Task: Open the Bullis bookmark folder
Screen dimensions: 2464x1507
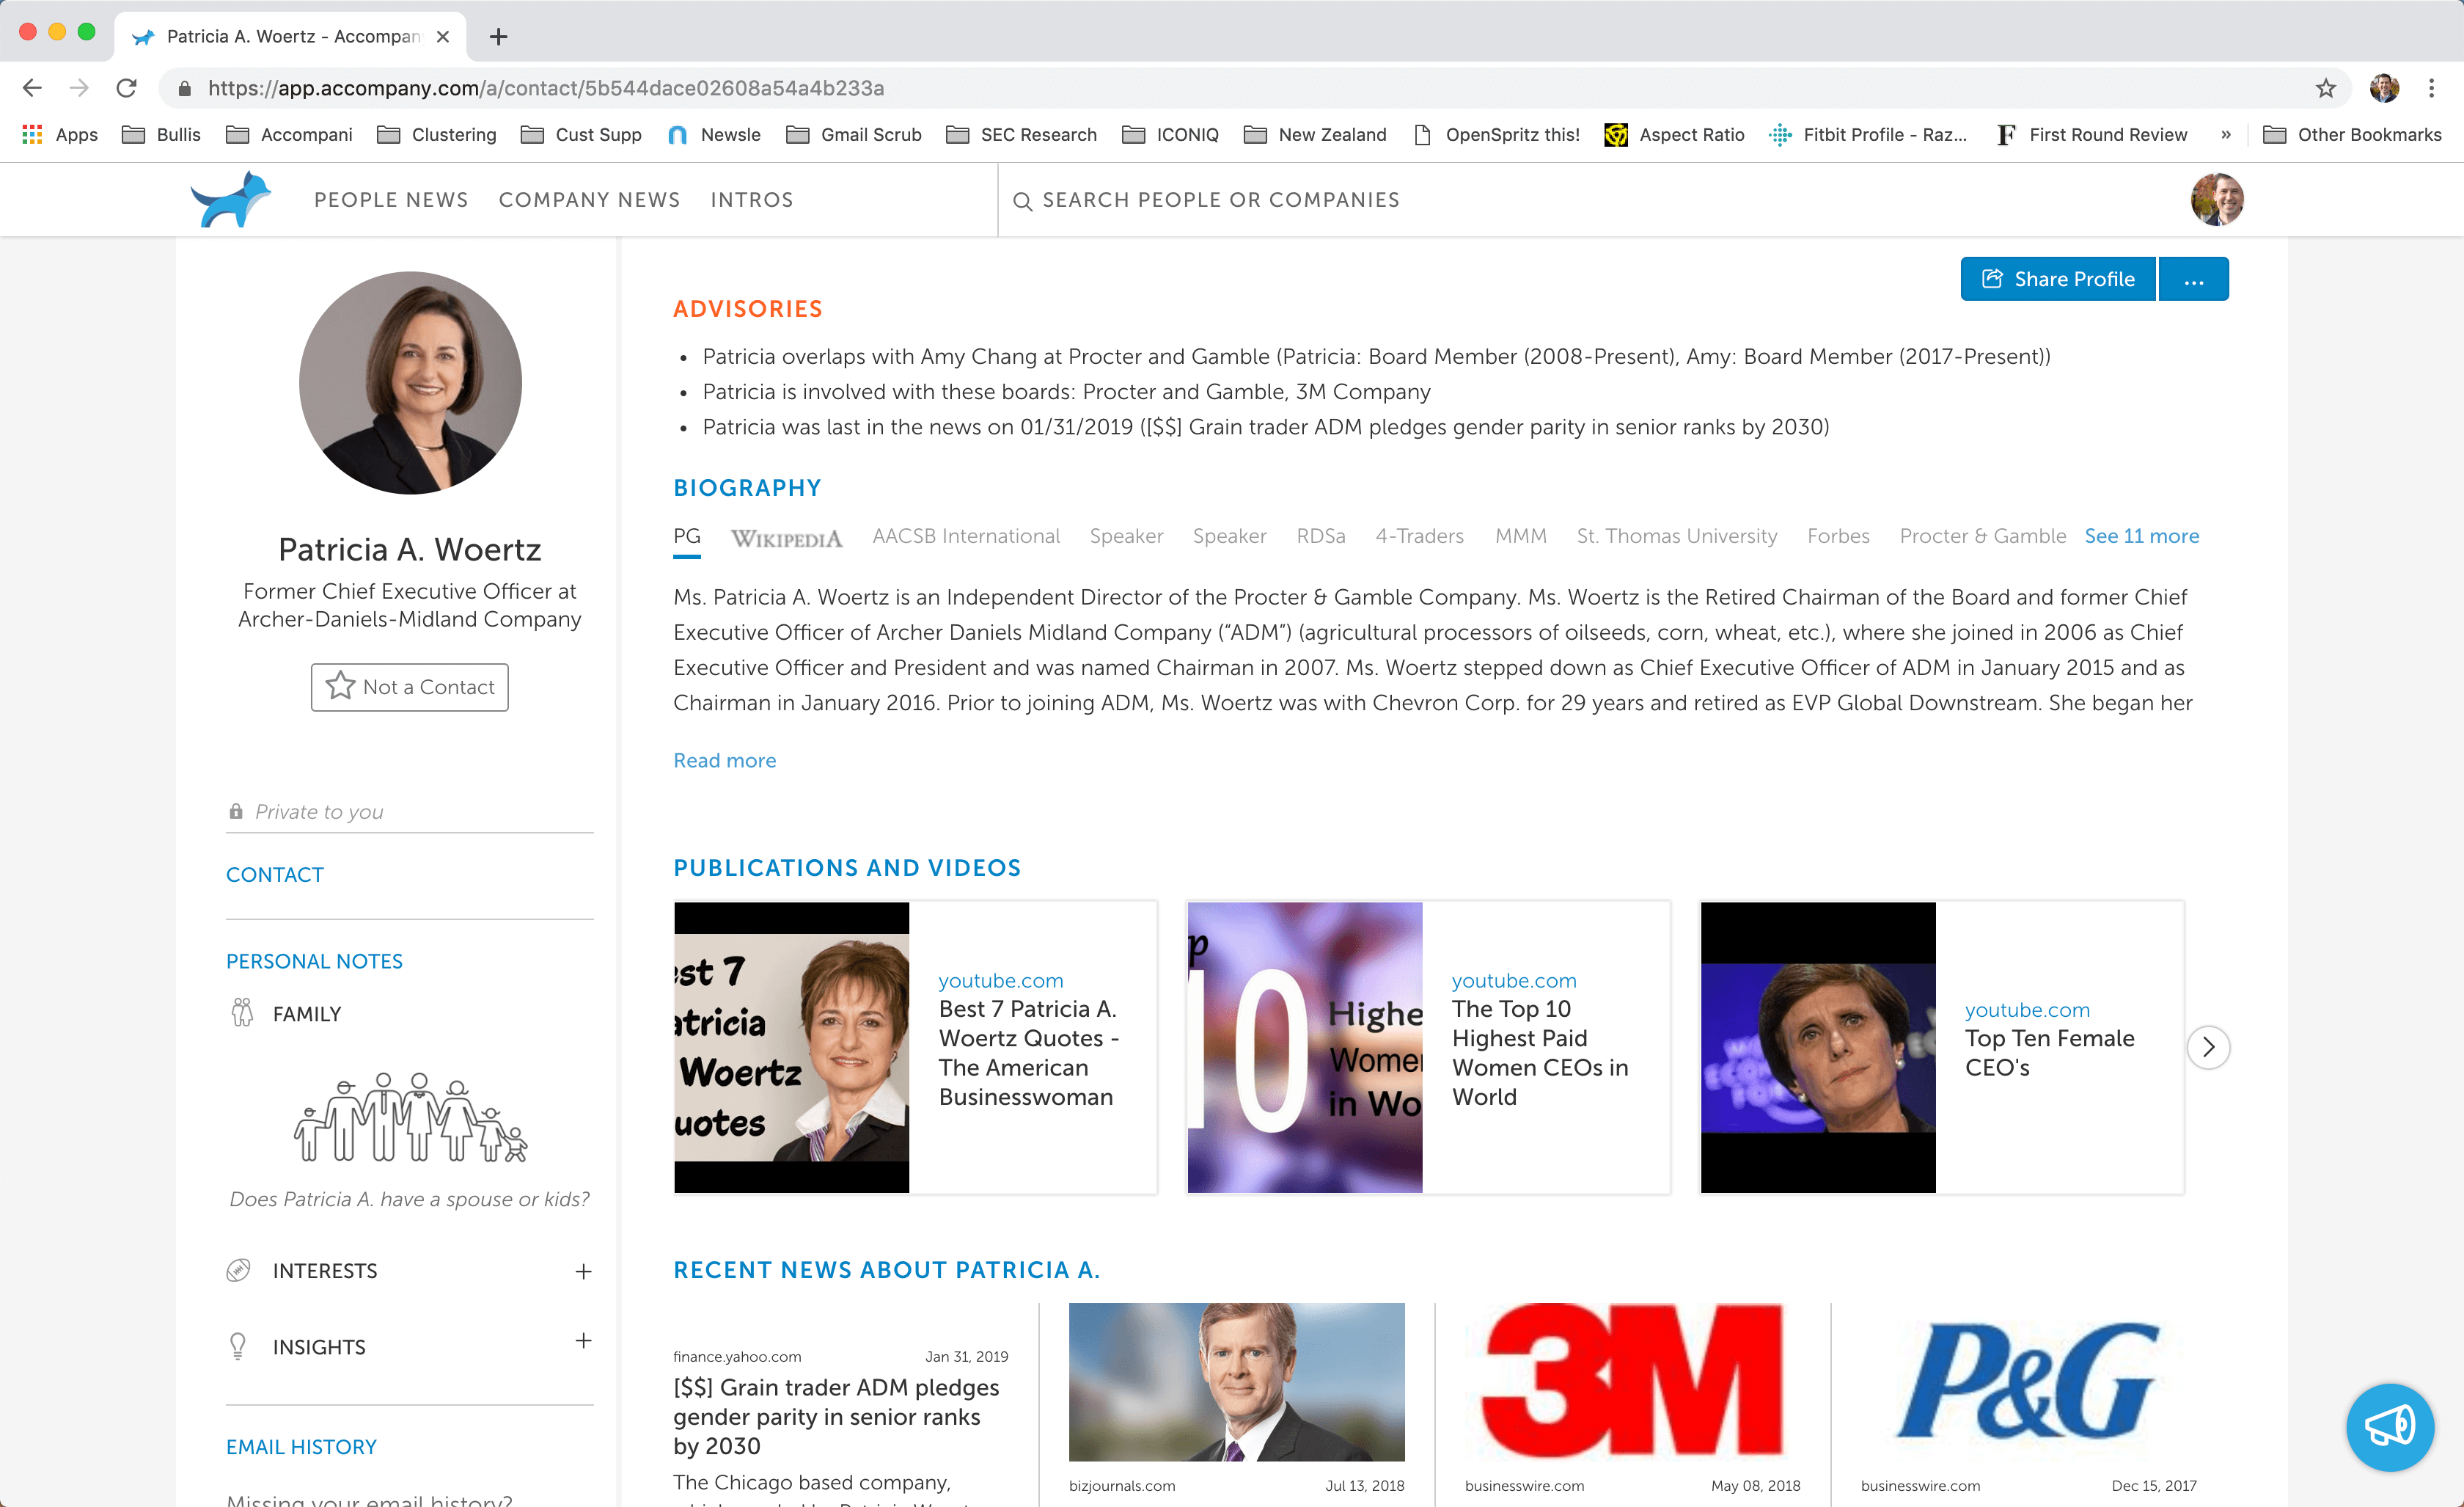Action: 161,134
